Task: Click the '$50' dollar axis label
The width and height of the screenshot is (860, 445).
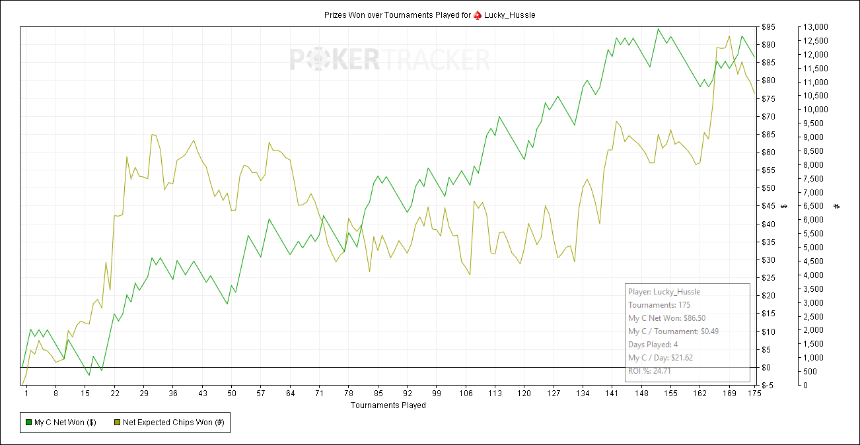Action: [x=768, y=188]
